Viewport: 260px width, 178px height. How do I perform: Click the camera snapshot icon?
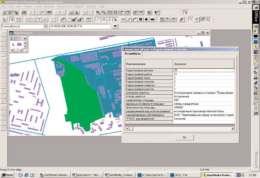[x=49, y=12]
